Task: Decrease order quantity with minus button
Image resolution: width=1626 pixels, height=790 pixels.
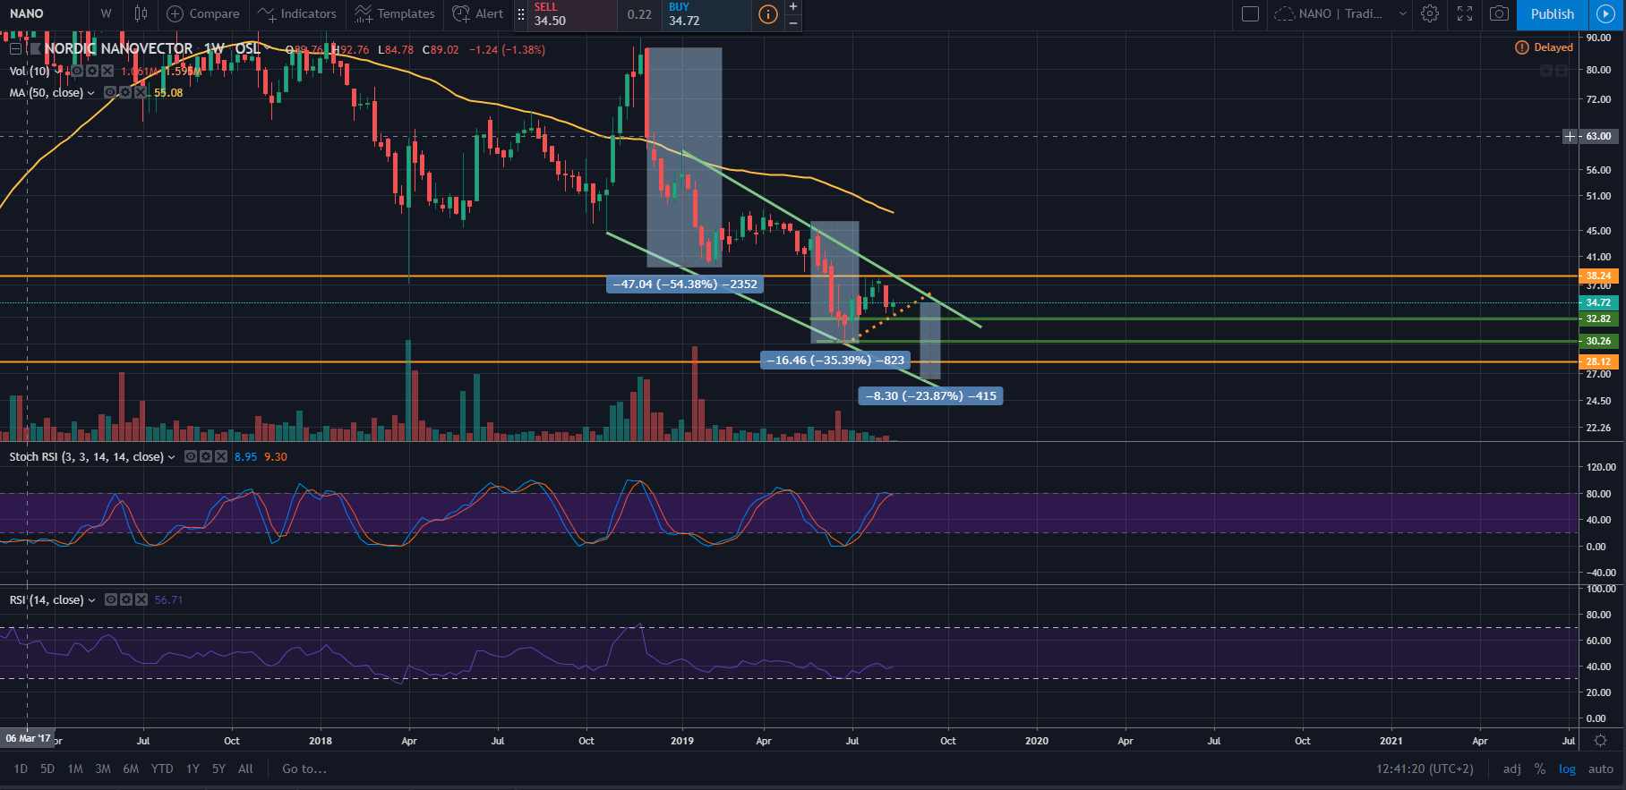Action: 793,22
